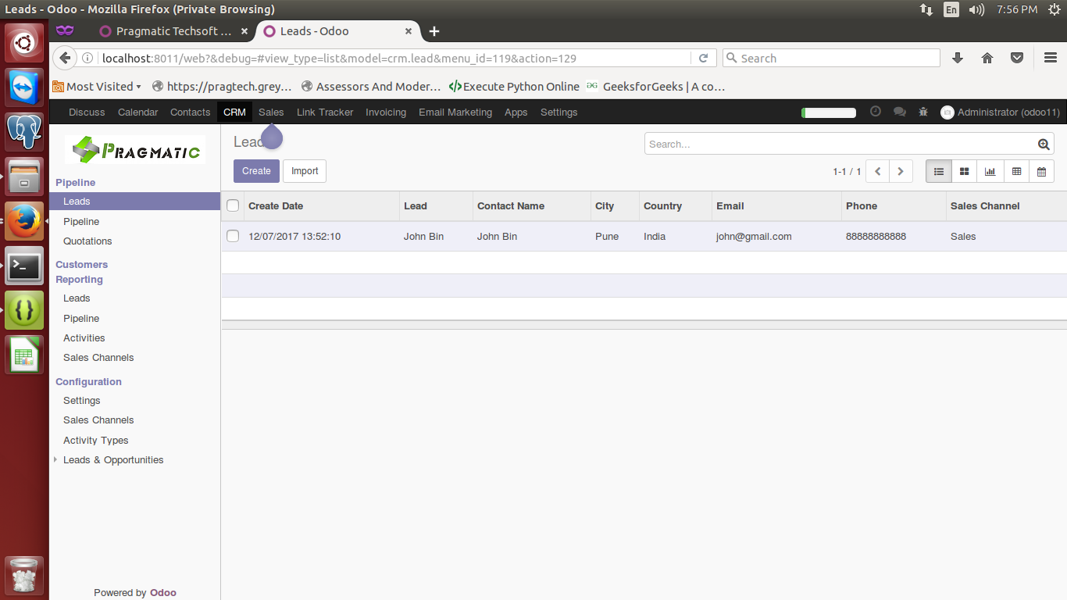This screenshot has width=1067, height=600.
Task: Go to Firefox home page
Action: pos(987,58)
